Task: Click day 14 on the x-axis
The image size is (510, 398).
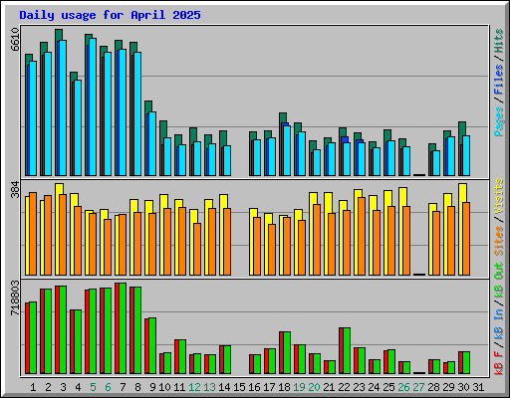Action: point(224,387)
